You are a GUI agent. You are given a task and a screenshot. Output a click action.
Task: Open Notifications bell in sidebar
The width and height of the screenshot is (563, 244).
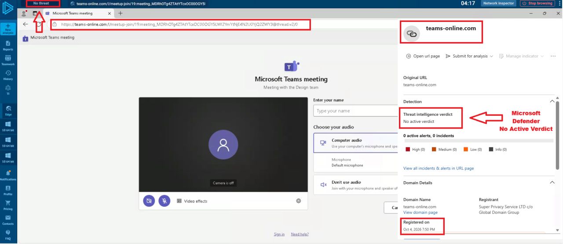(x=8, y=175)
